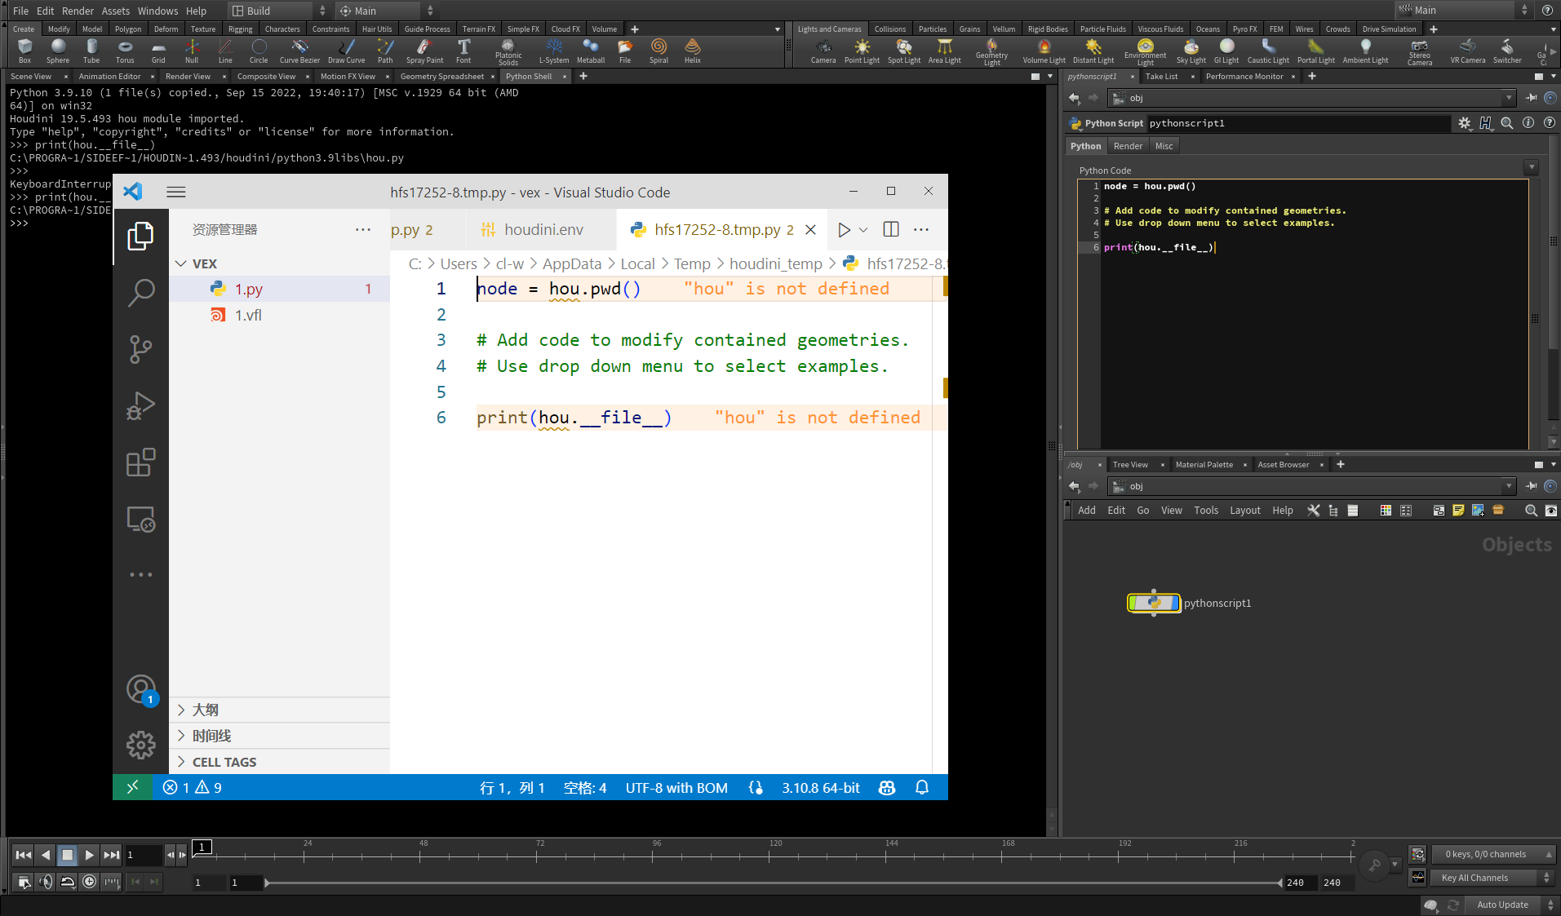Viewport: 1561px width, 916px height.
Task: Open Extensions view in VS Code sidebar
Action: click(141, 462)
